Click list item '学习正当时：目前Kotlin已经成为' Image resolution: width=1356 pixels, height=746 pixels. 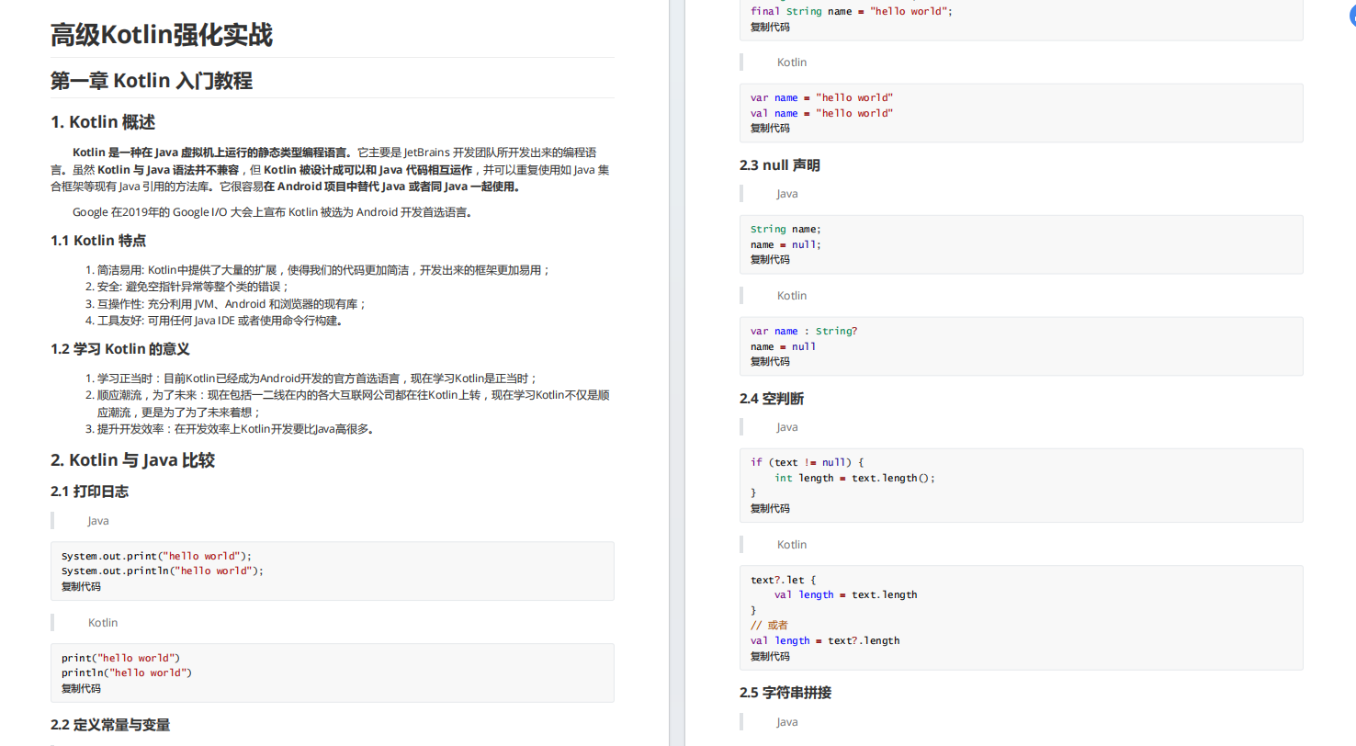coord(317,379)
